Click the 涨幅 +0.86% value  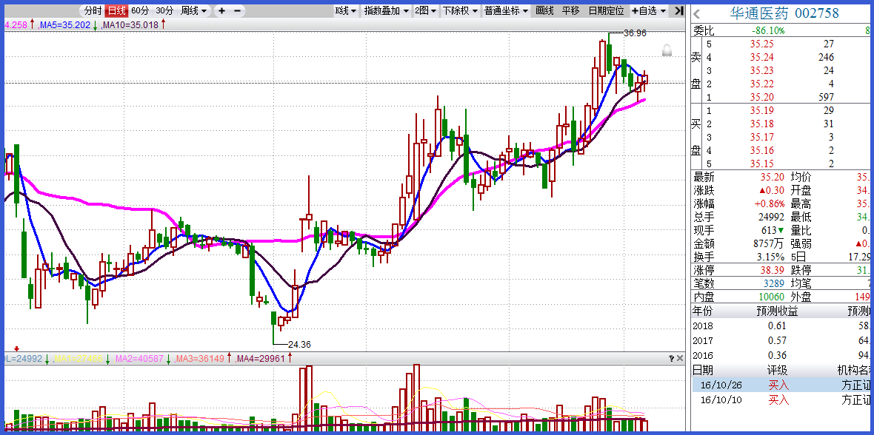click(x=770, y=204)
